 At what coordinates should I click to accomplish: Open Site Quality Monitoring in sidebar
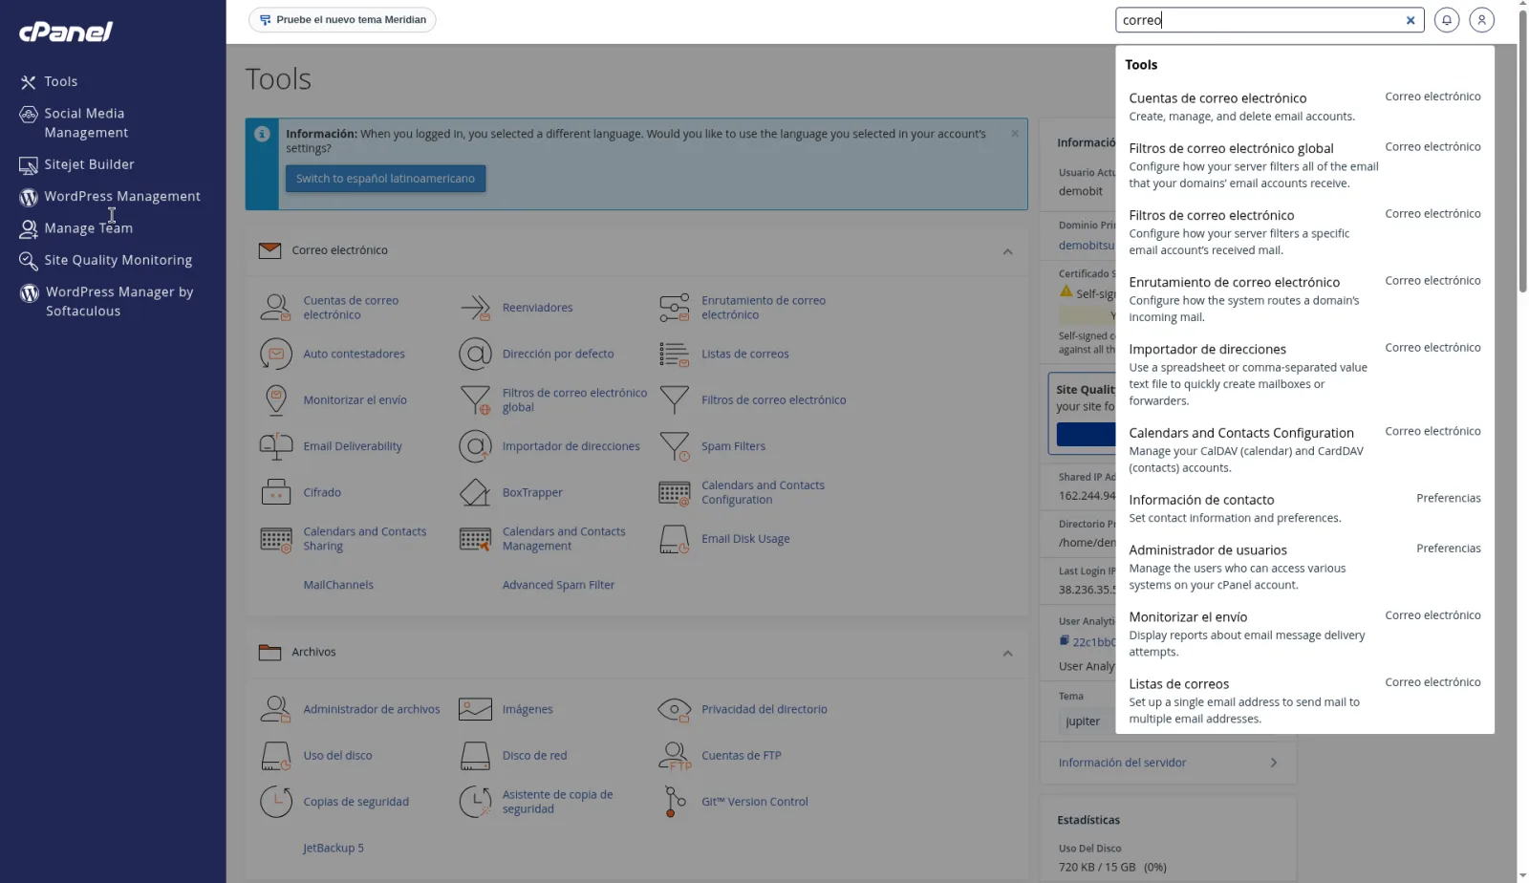click(x=118, y=260)
